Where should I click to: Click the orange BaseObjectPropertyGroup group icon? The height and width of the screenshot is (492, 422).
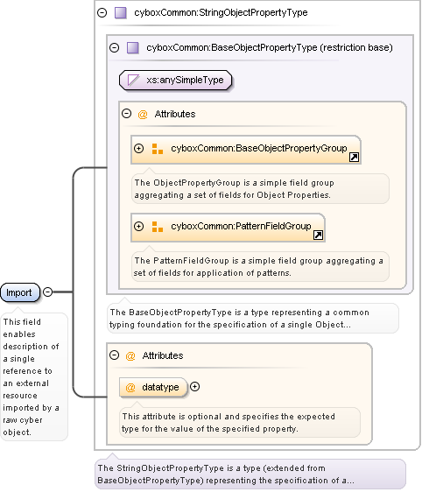tap(158, 149)
